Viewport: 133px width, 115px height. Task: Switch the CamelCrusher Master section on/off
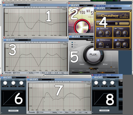point(115,40)
